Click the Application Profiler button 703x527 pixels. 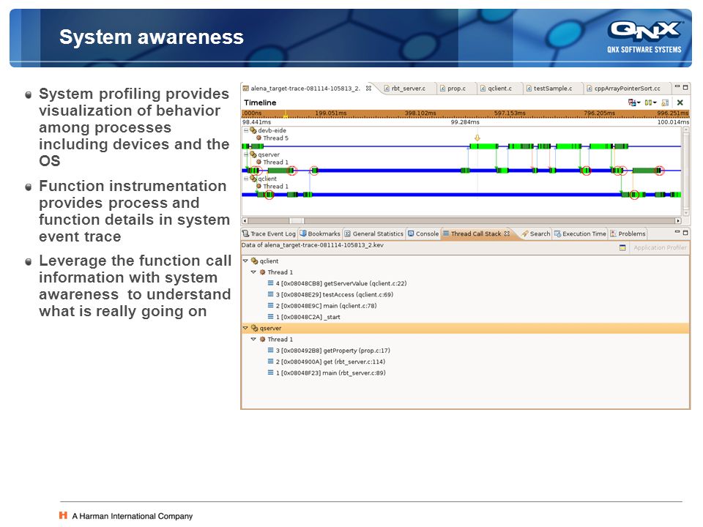pyautogui.click(x=660, y=247)
